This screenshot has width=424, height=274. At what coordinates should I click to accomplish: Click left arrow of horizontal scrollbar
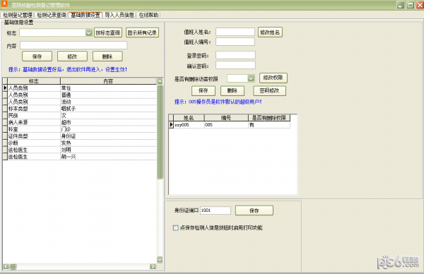click(6, 267)
